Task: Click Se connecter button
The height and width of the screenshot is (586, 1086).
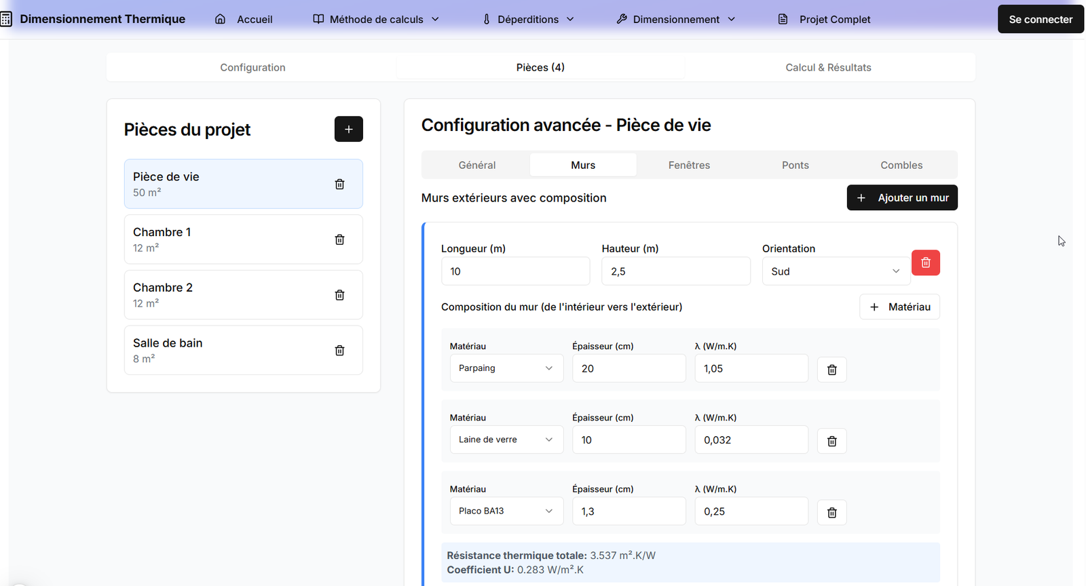Action: tap(1041, 19)
